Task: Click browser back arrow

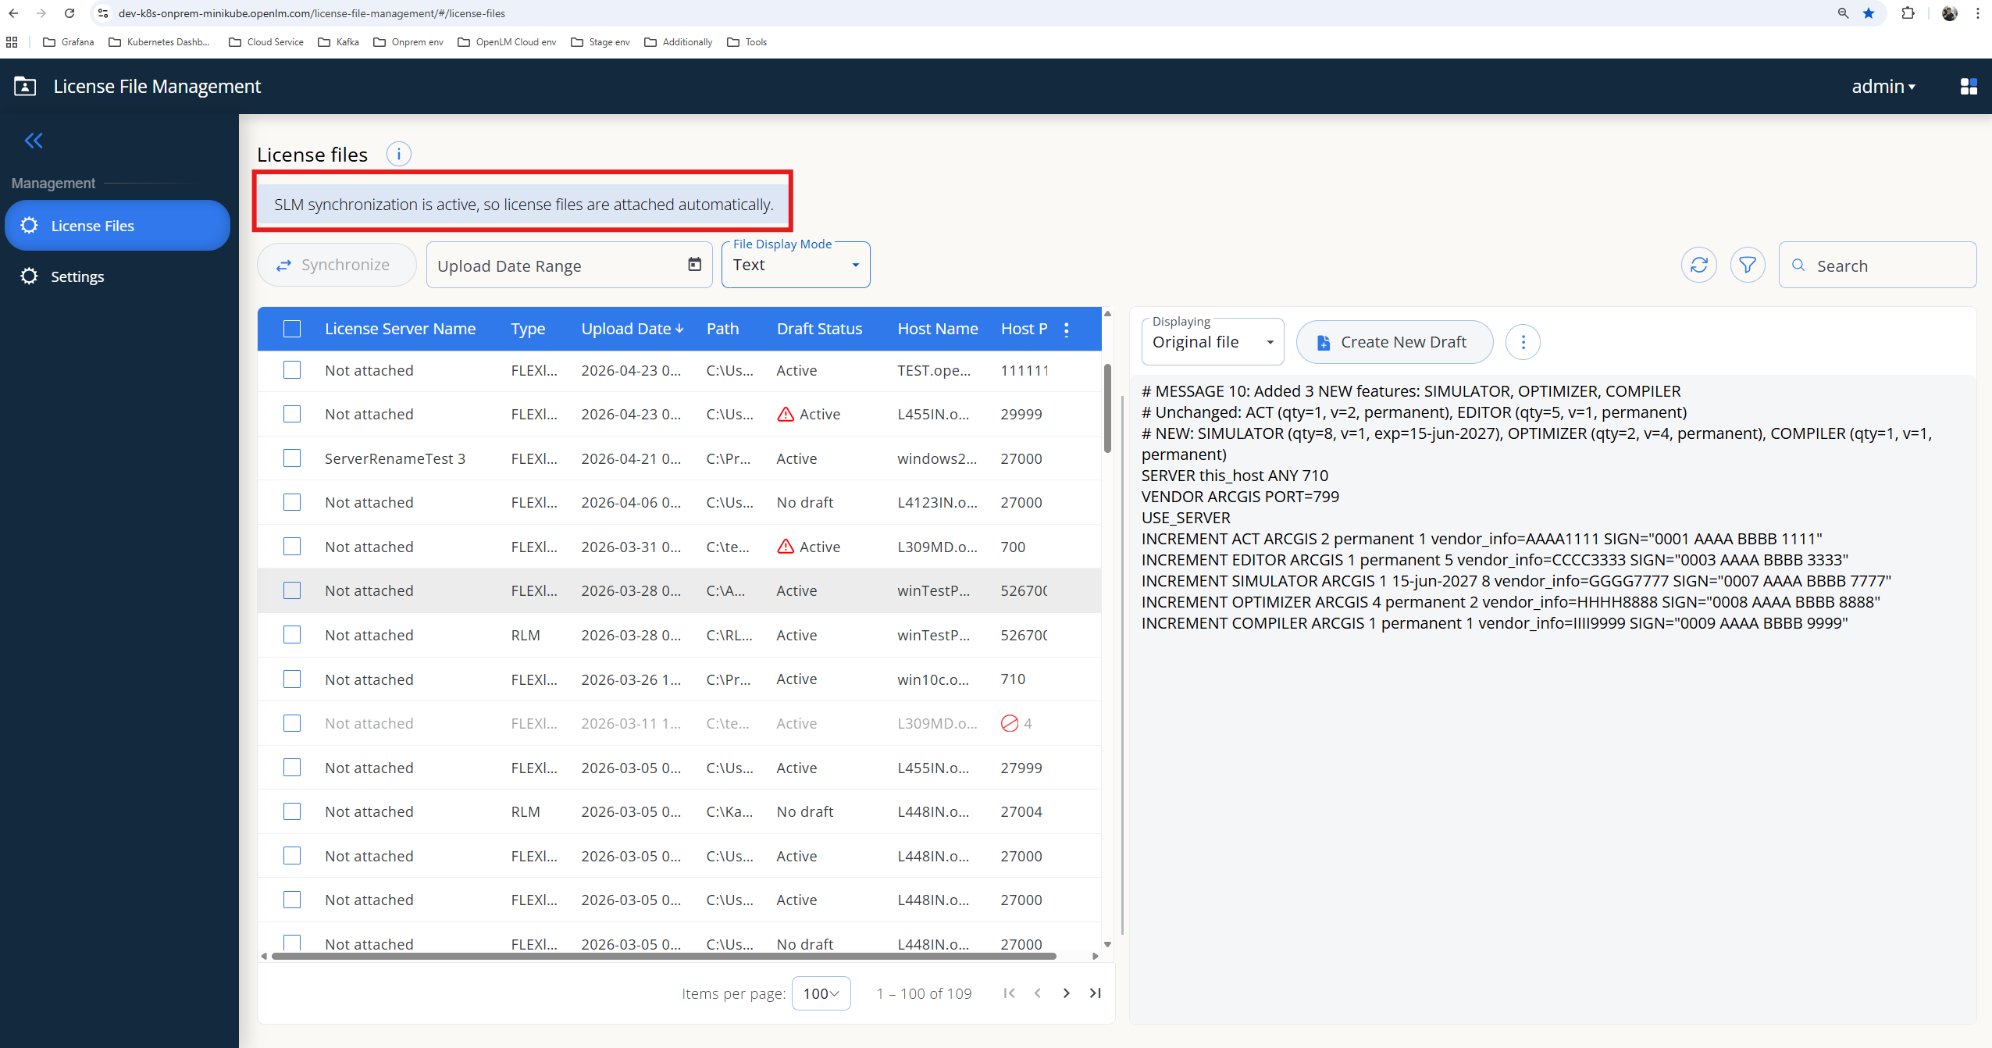Action: click(13, 13)
